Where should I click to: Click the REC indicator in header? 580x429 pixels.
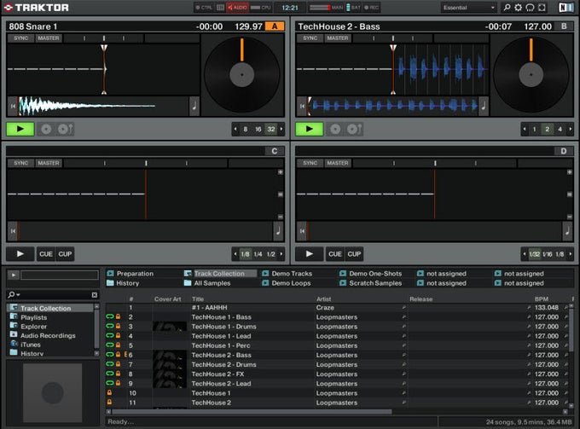click(371, 8)
